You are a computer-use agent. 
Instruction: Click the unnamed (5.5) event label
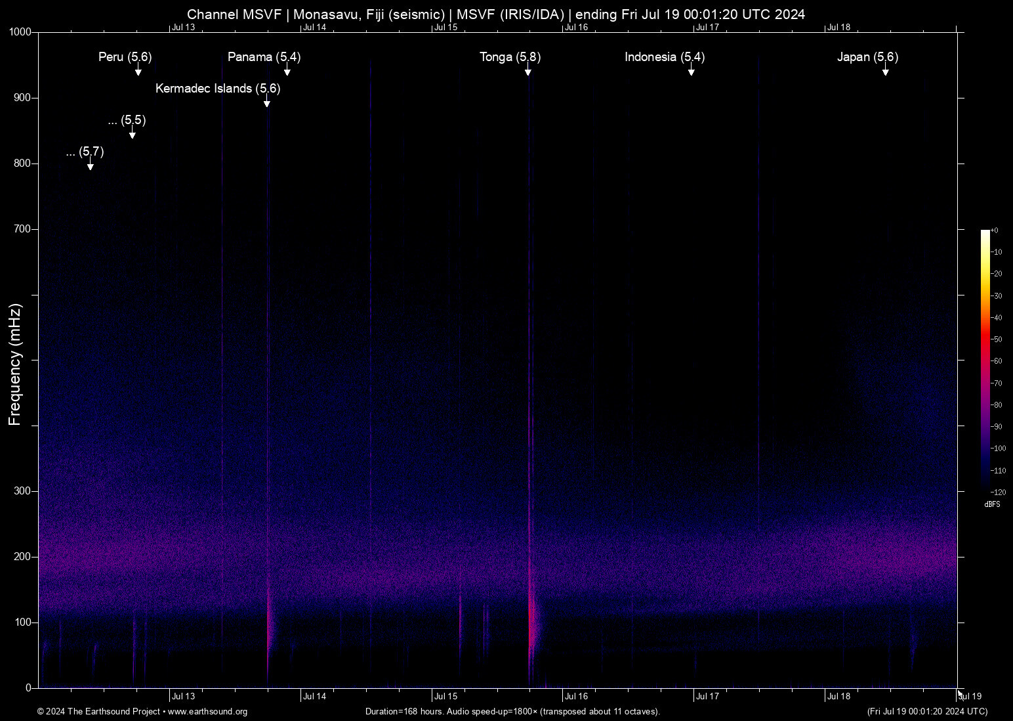[127, 120]
